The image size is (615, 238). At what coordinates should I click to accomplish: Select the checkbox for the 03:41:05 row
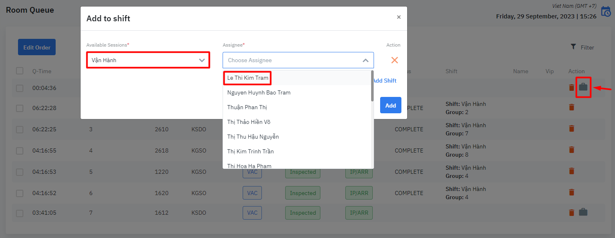20,213
